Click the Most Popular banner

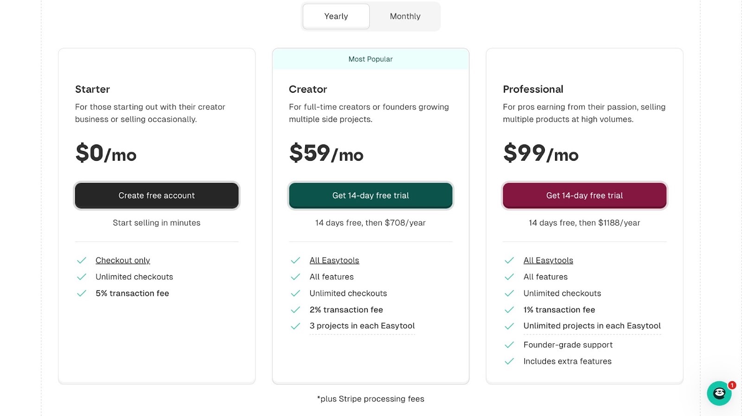(x=371, y=59)
